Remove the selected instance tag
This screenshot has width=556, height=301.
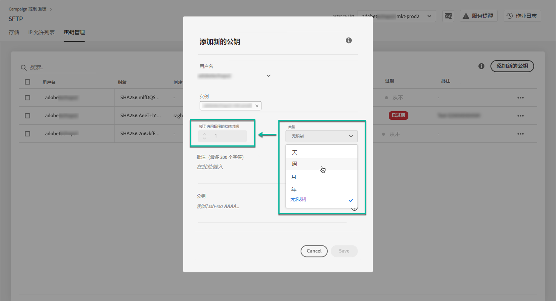coord(257,106)
